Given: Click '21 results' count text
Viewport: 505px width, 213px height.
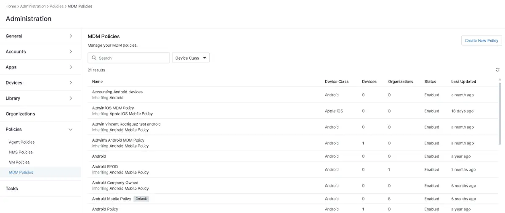Looking at the screenshot, I should pyautogui.click(x=96, y=70).
